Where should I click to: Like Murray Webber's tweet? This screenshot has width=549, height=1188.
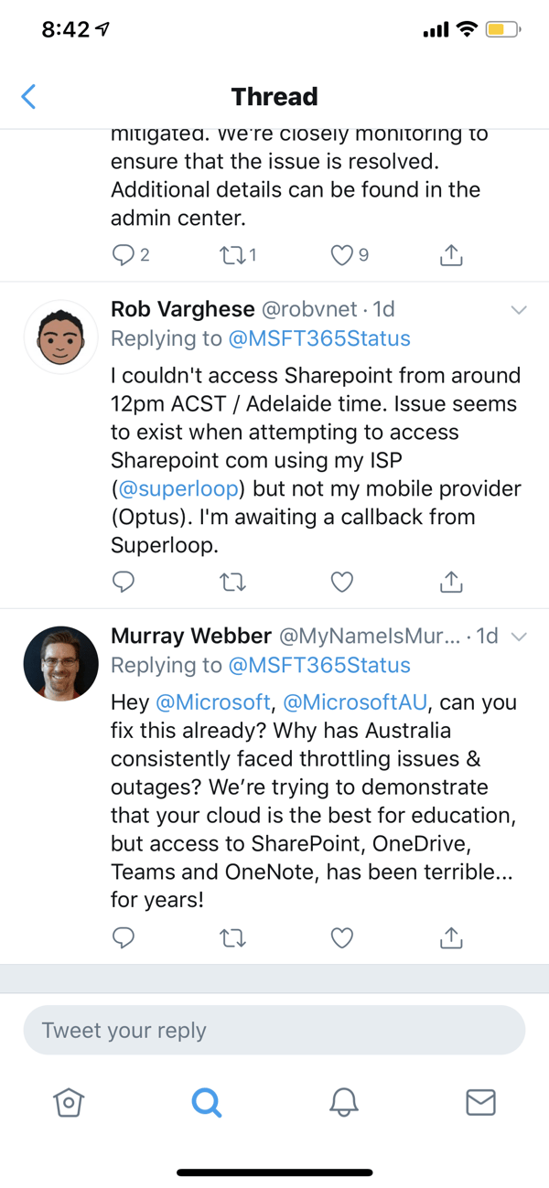pos(342,937)
